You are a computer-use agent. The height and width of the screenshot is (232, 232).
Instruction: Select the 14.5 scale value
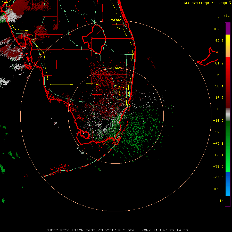[219, 98]
